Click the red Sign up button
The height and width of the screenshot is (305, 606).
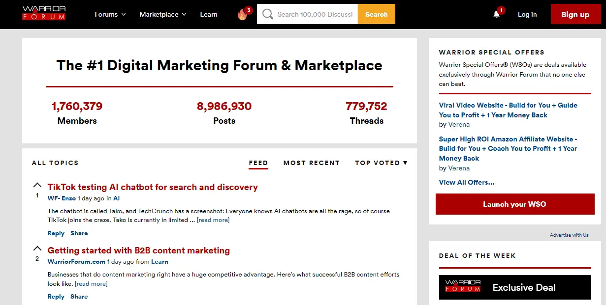(x=575, y=14)
